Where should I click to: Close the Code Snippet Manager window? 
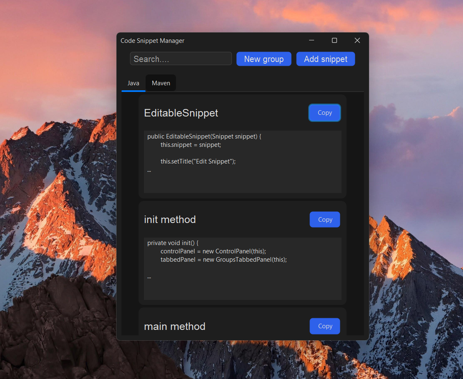tap(357, 40)
